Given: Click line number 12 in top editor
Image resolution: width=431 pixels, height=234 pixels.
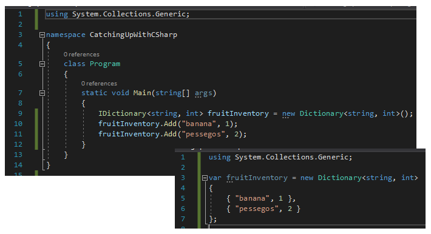Looking at the screenshot, I should (x=18, y=144).
